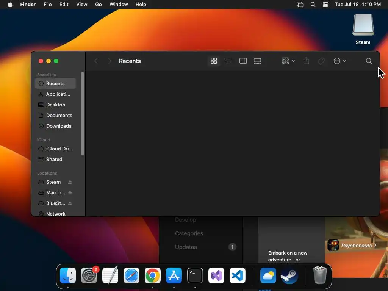Open Desktop in the Finder sidebar
Image resolution: width=388 pixels, height=291 pixels.
coord(55,105)
